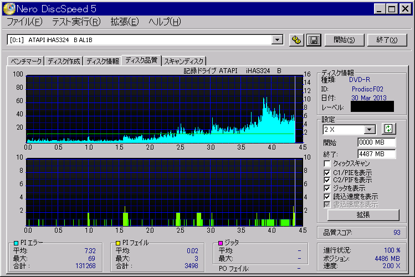This screenshot has height=277, width=415.
Task: Select the ディスク品質 tab
Action: 141,60
